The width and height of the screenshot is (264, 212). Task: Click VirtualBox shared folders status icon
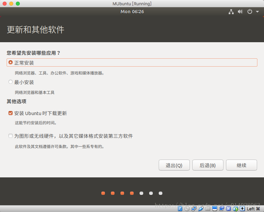pyautogui.click(x=208, y=209)
